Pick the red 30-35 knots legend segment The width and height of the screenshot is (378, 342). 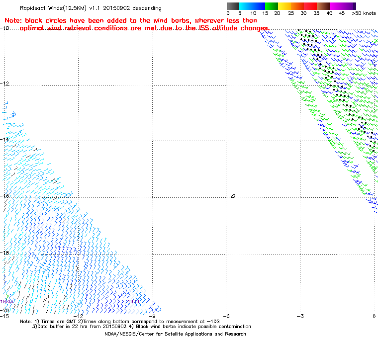point(310,6)
